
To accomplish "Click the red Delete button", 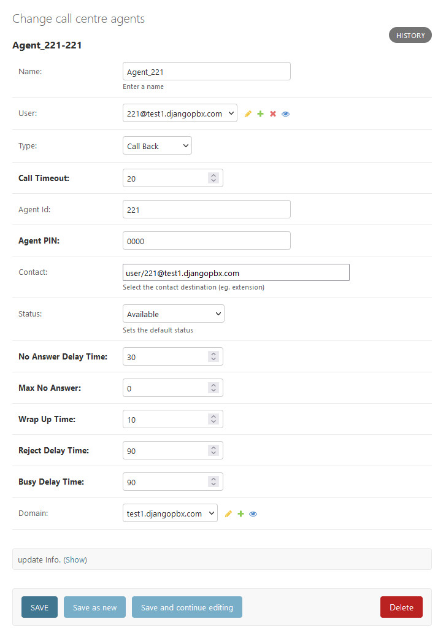I will pyautogui.click(x=401, y=607).
